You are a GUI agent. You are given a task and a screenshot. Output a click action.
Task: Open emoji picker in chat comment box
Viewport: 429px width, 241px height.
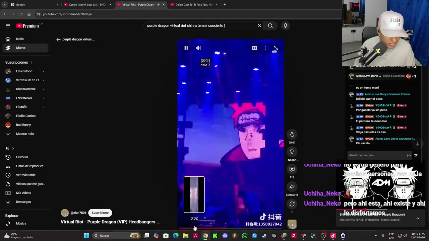[409, 155]
